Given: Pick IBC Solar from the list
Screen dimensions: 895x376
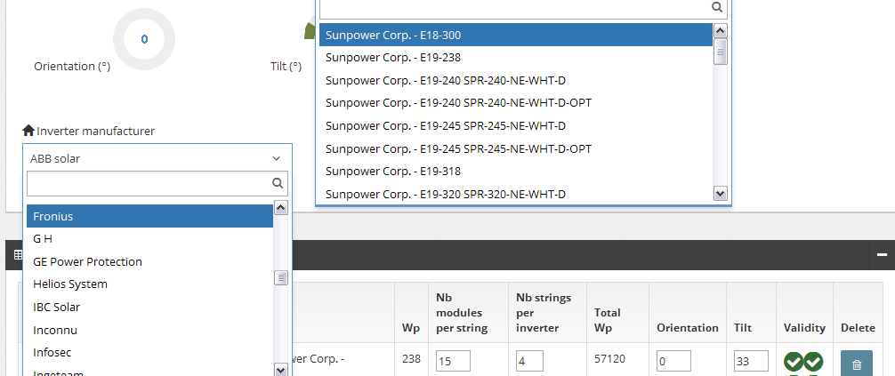Looking at the screenshot, I should click(149, 307).
